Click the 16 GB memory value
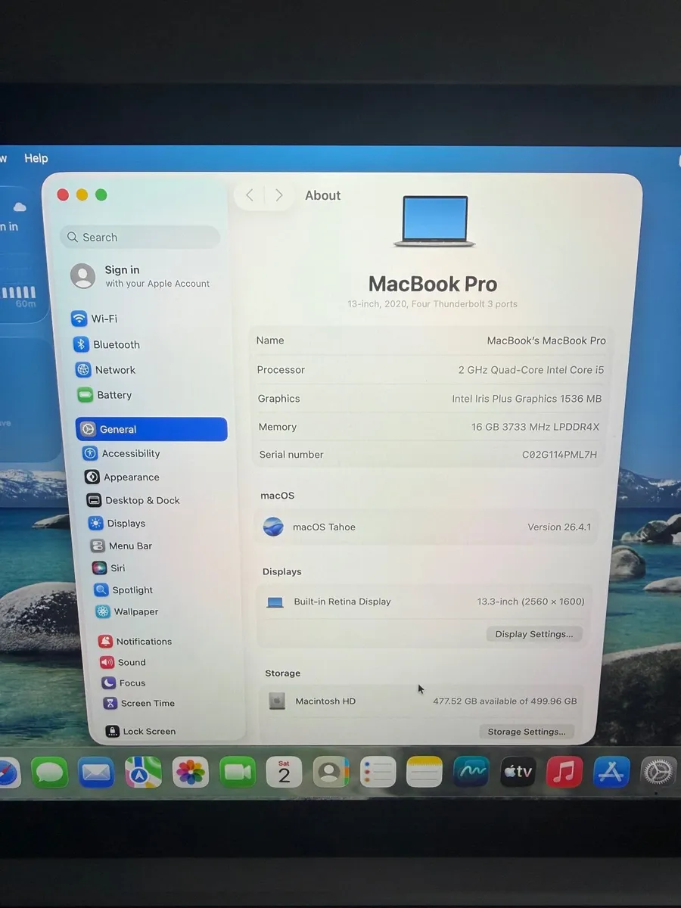Viewport: 681px width, 908px height. point(535,427)
